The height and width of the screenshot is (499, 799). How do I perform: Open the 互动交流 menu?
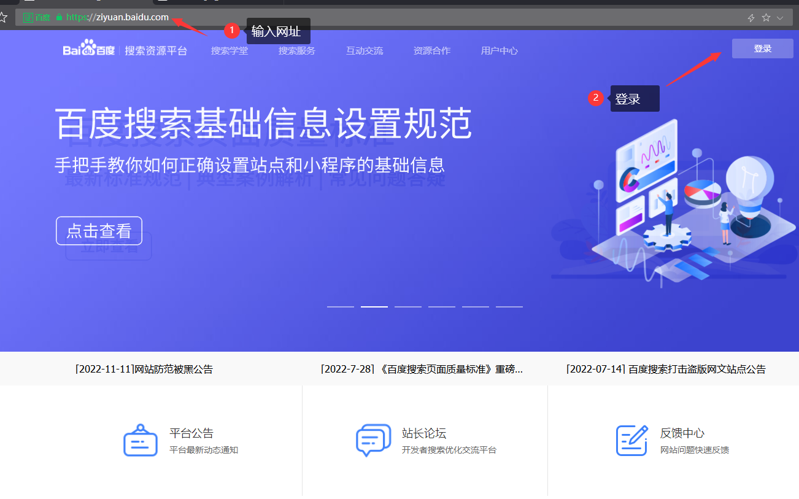point(365,51)
